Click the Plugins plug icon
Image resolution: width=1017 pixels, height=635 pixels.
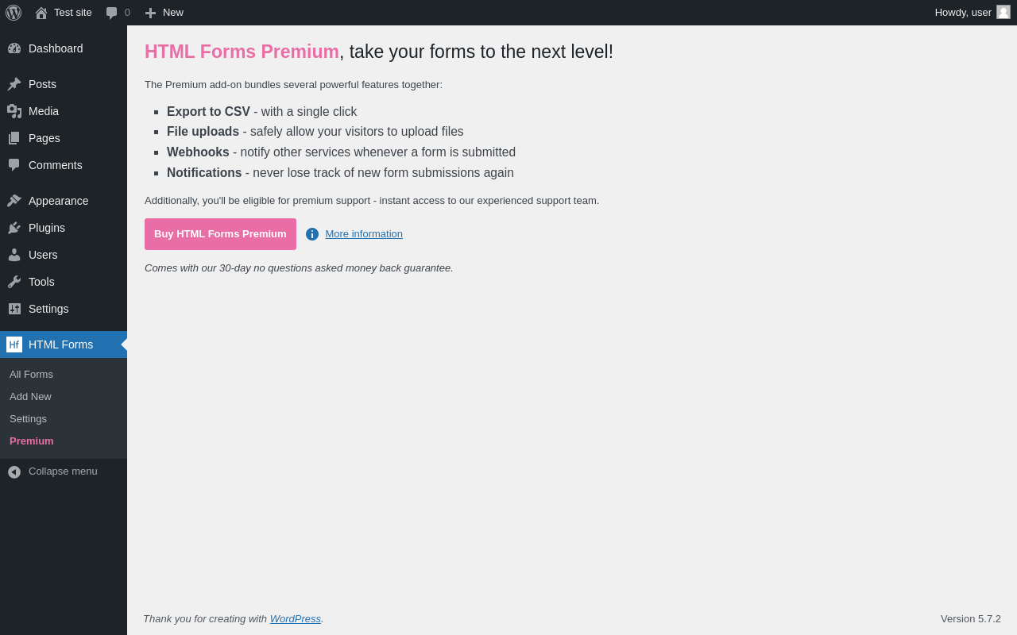(14, 228)
